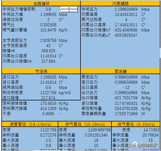
Task: Click the 干度 value 0.4065
Action: tap(48, 114)
